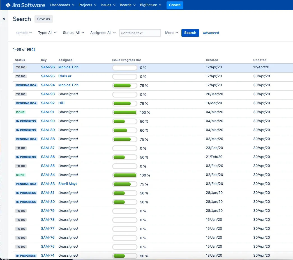Sort by Status column header

coord(20,60)
